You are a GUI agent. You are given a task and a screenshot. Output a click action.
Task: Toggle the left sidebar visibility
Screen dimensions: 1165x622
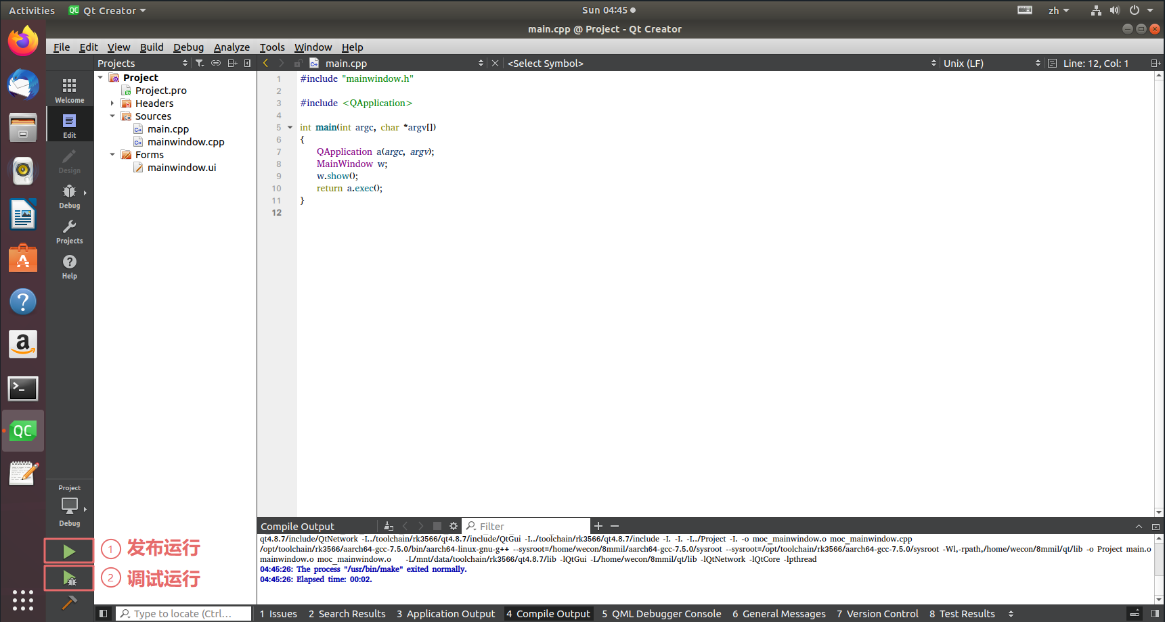(x=103, y=613)
